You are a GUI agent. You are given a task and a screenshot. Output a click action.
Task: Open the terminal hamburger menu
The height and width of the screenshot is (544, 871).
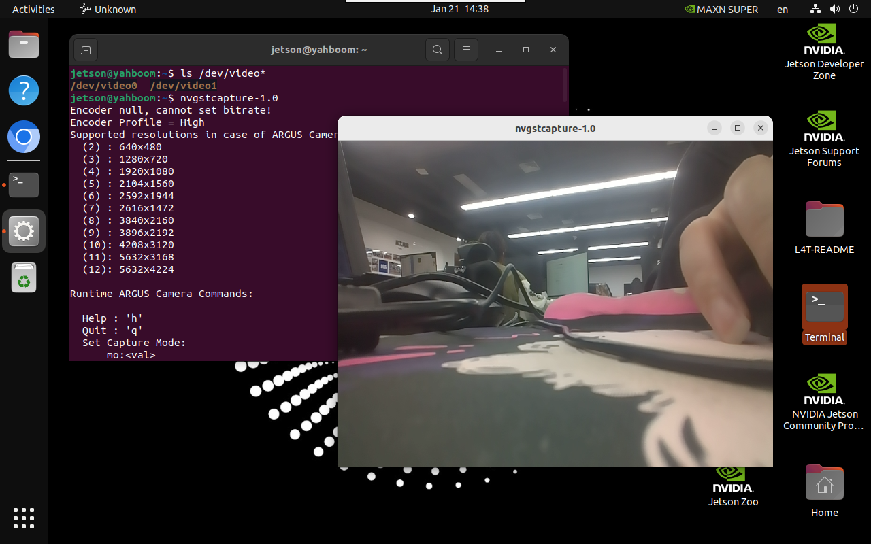466,50
